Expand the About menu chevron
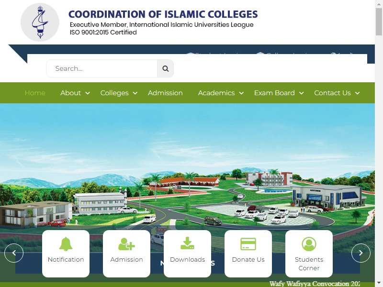Viewport: 383px width, 287px height. click(88, 93)
